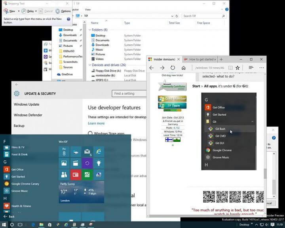The width and height of the screenshot is (285, 228).
Task: Open Backup settings
Action: tap(19, 126)
